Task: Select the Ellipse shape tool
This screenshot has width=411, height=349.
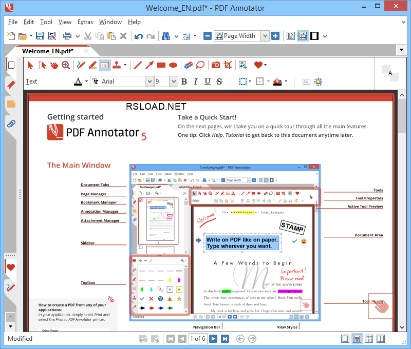Action: tap(173, 65)
